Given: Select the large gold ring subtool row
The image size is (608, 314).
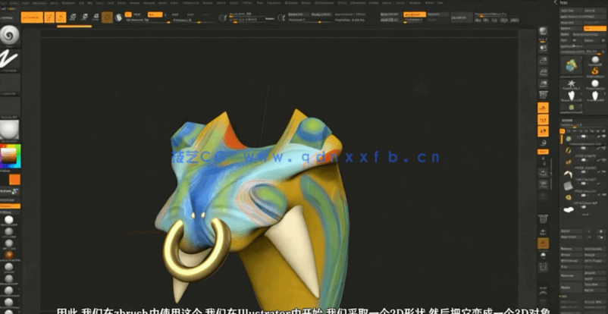Looking at the screenshot, I should coord(584,150).
